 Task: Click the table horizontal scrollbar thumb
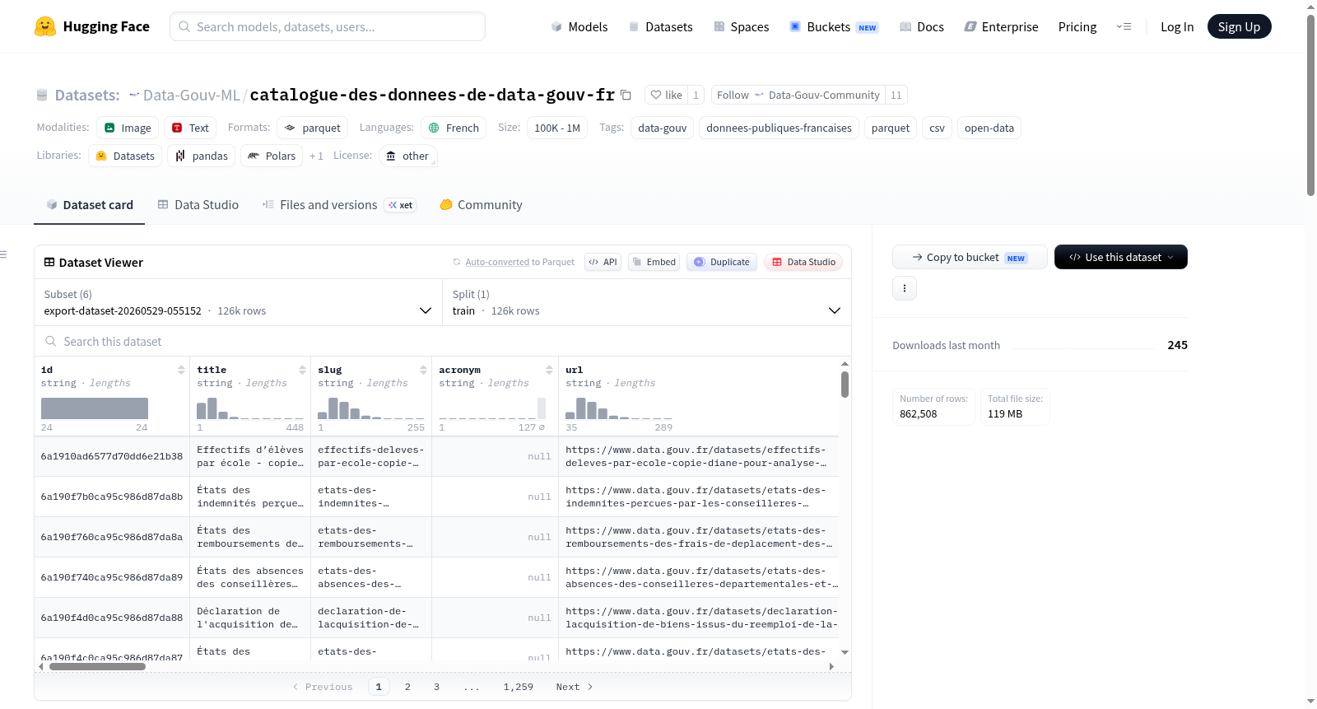click(x=97, y=667)
